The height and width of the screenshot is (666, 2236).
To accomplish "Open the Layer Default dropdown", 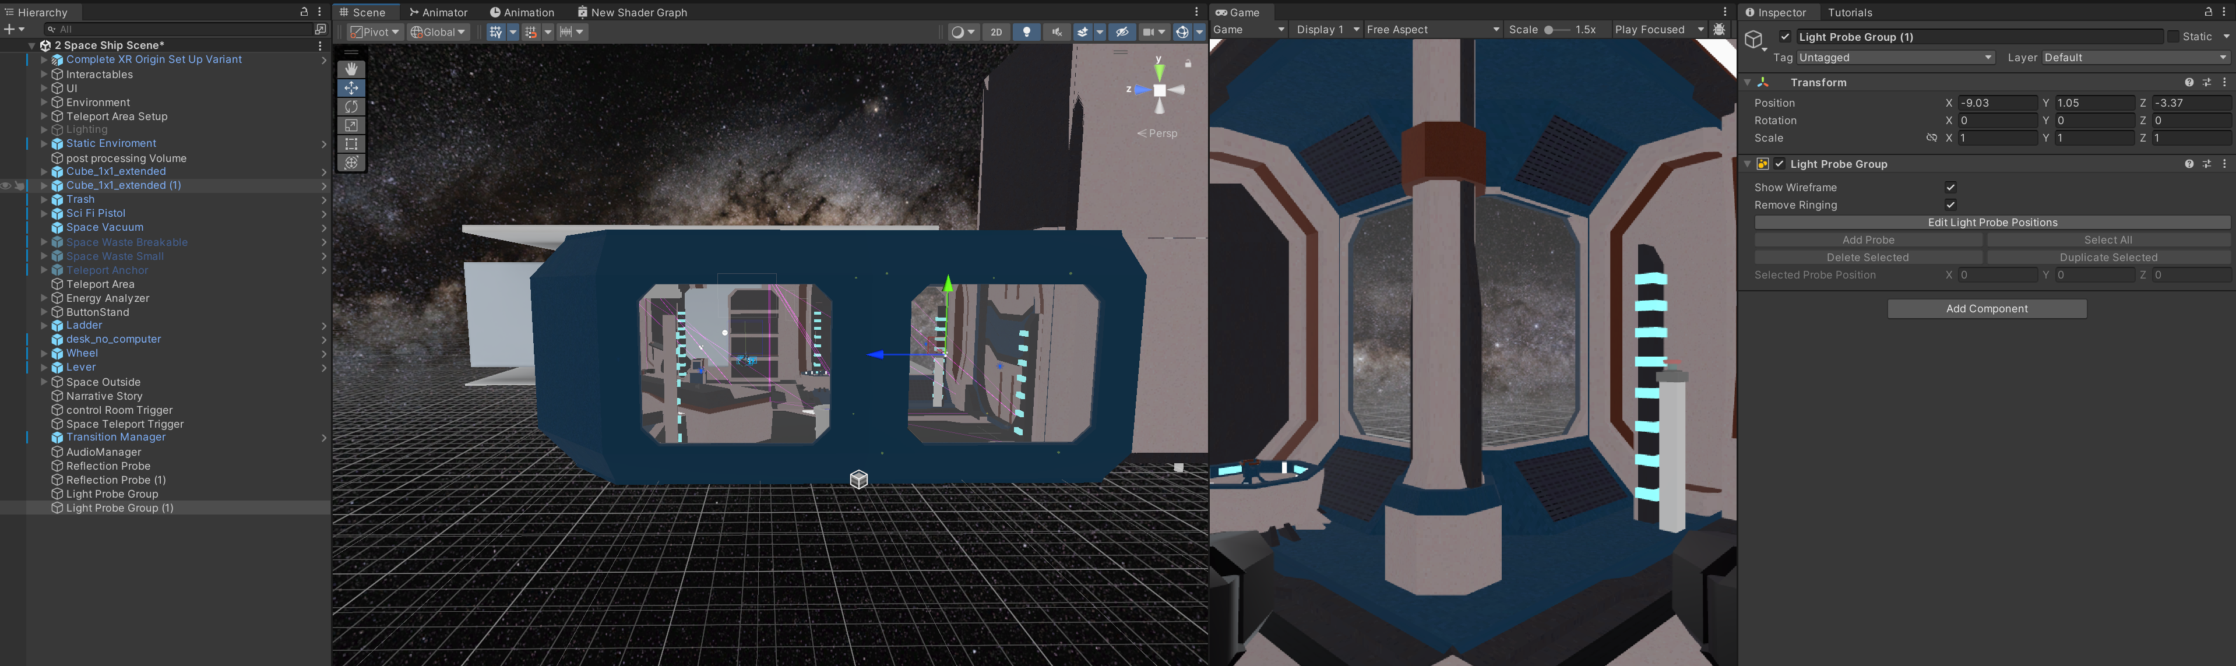I will [x=2135, y=57].
